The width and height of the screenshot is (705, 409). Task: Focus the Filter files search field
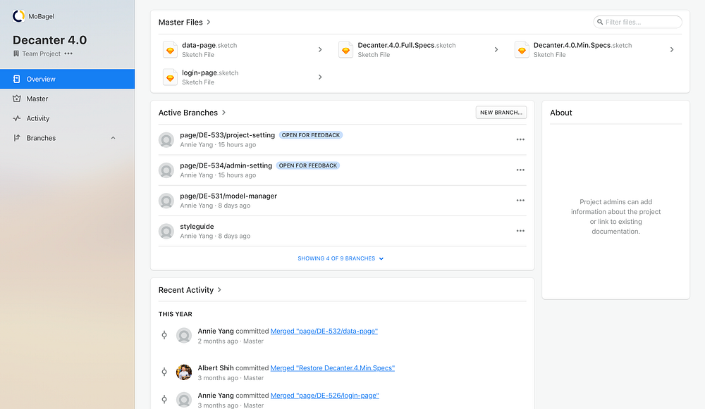pos(637,22)
